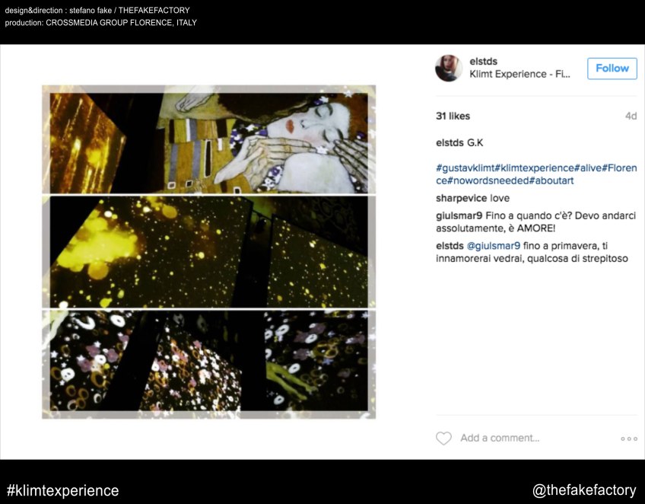The width and height of the screenshot is (645, 504).
Task: Visit commenter sharpevice's profile
Action: (461, 199)
